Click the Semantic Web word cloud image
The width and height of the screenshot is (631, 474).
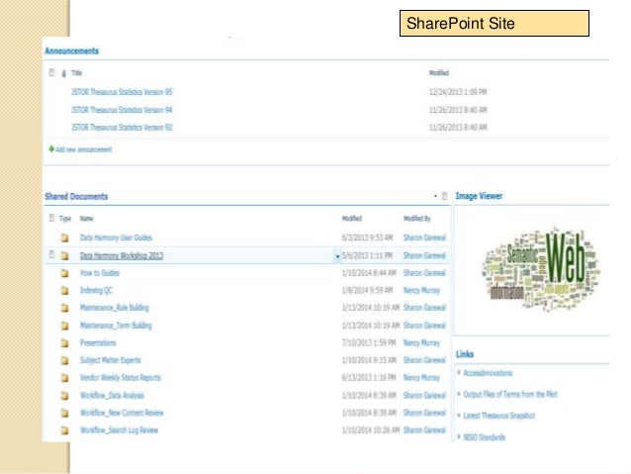point(541,268)
